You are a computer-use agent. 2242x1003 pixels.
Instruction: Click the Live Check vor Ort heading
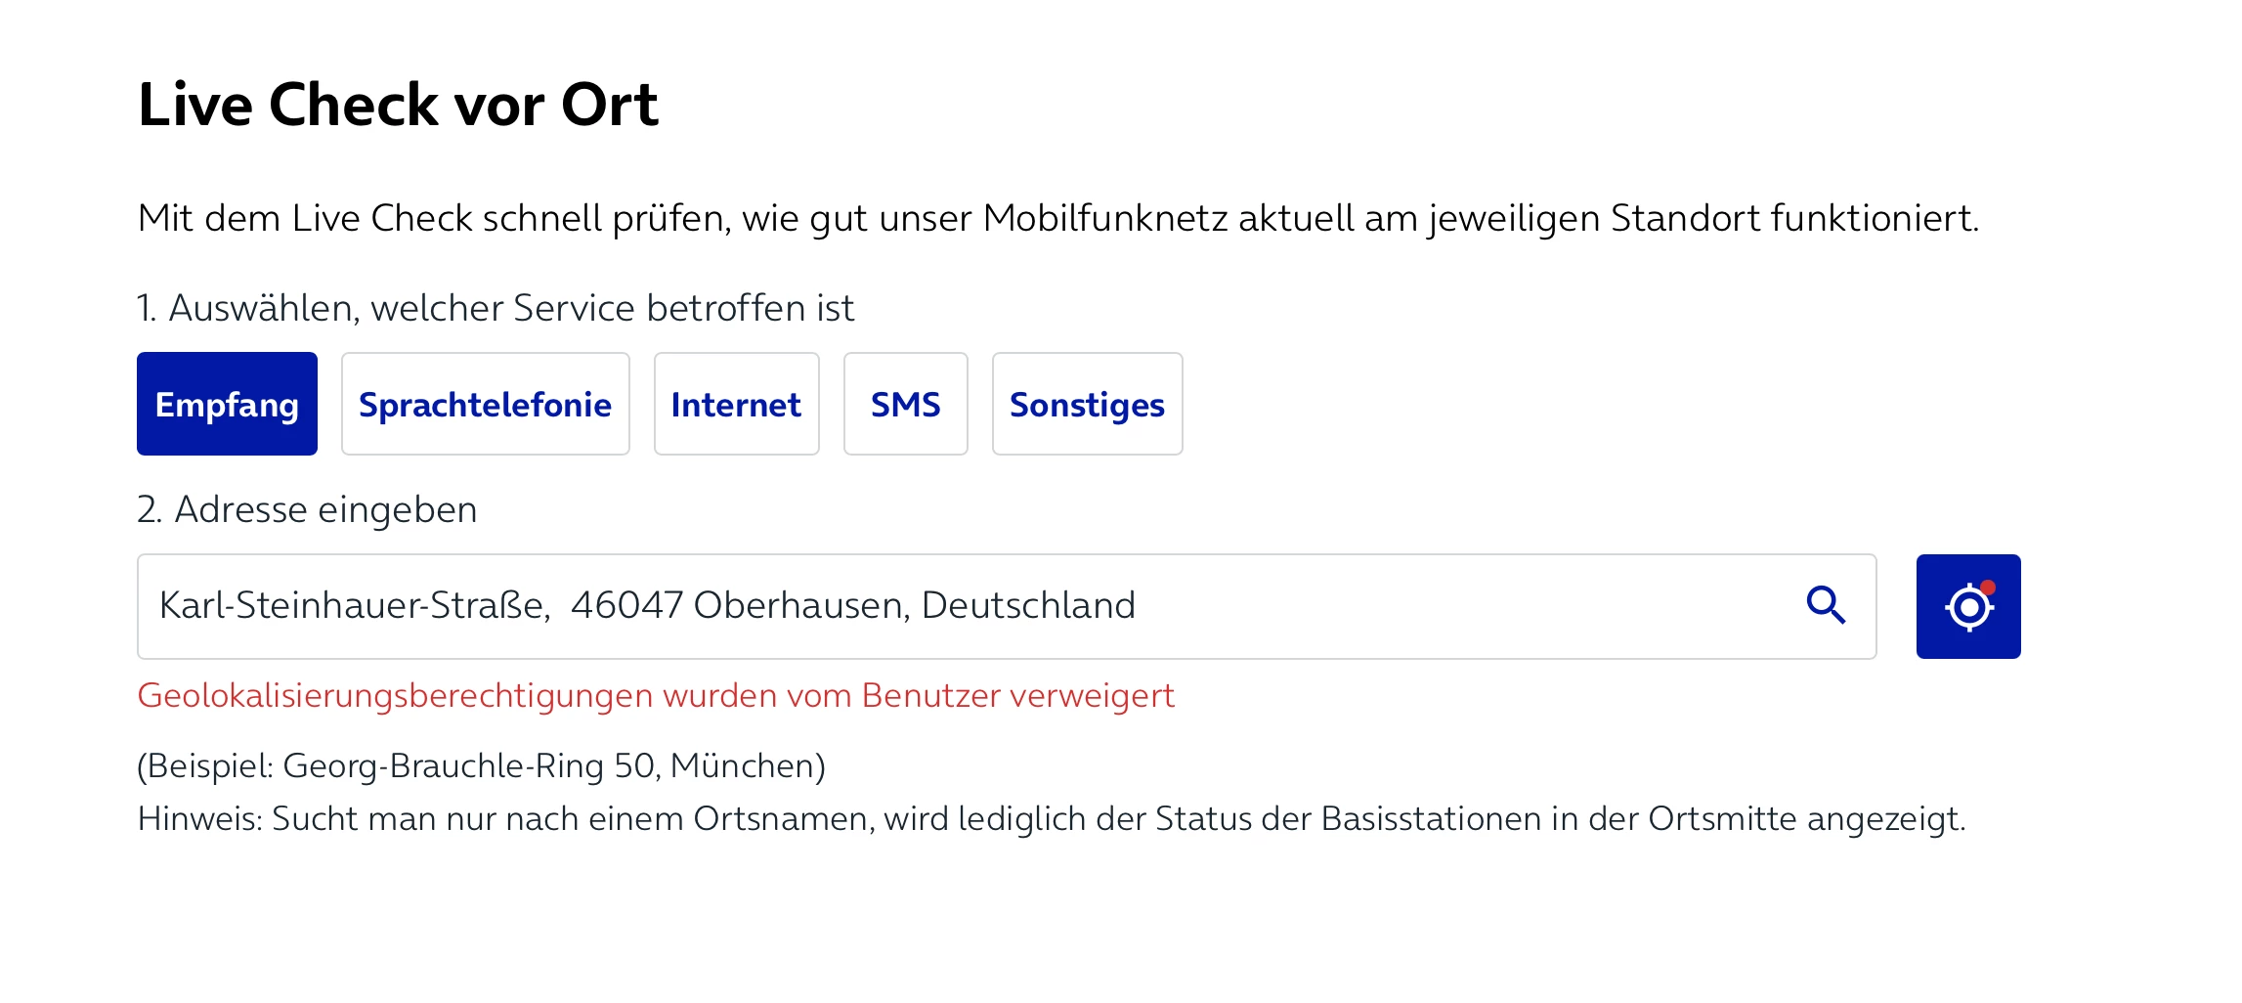(x=398, y=105)
